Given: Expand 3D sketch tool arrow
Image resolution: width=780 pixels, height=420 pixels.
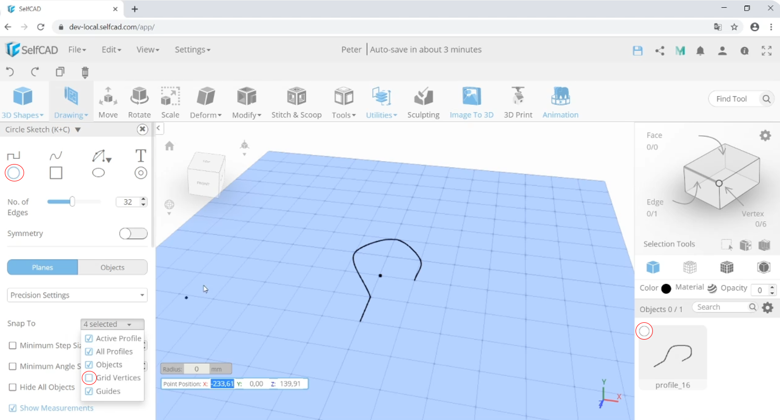Looking at the screenshot, I should [x=109, y=160].
